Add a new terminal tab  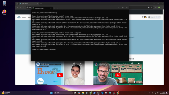(55, 8)
